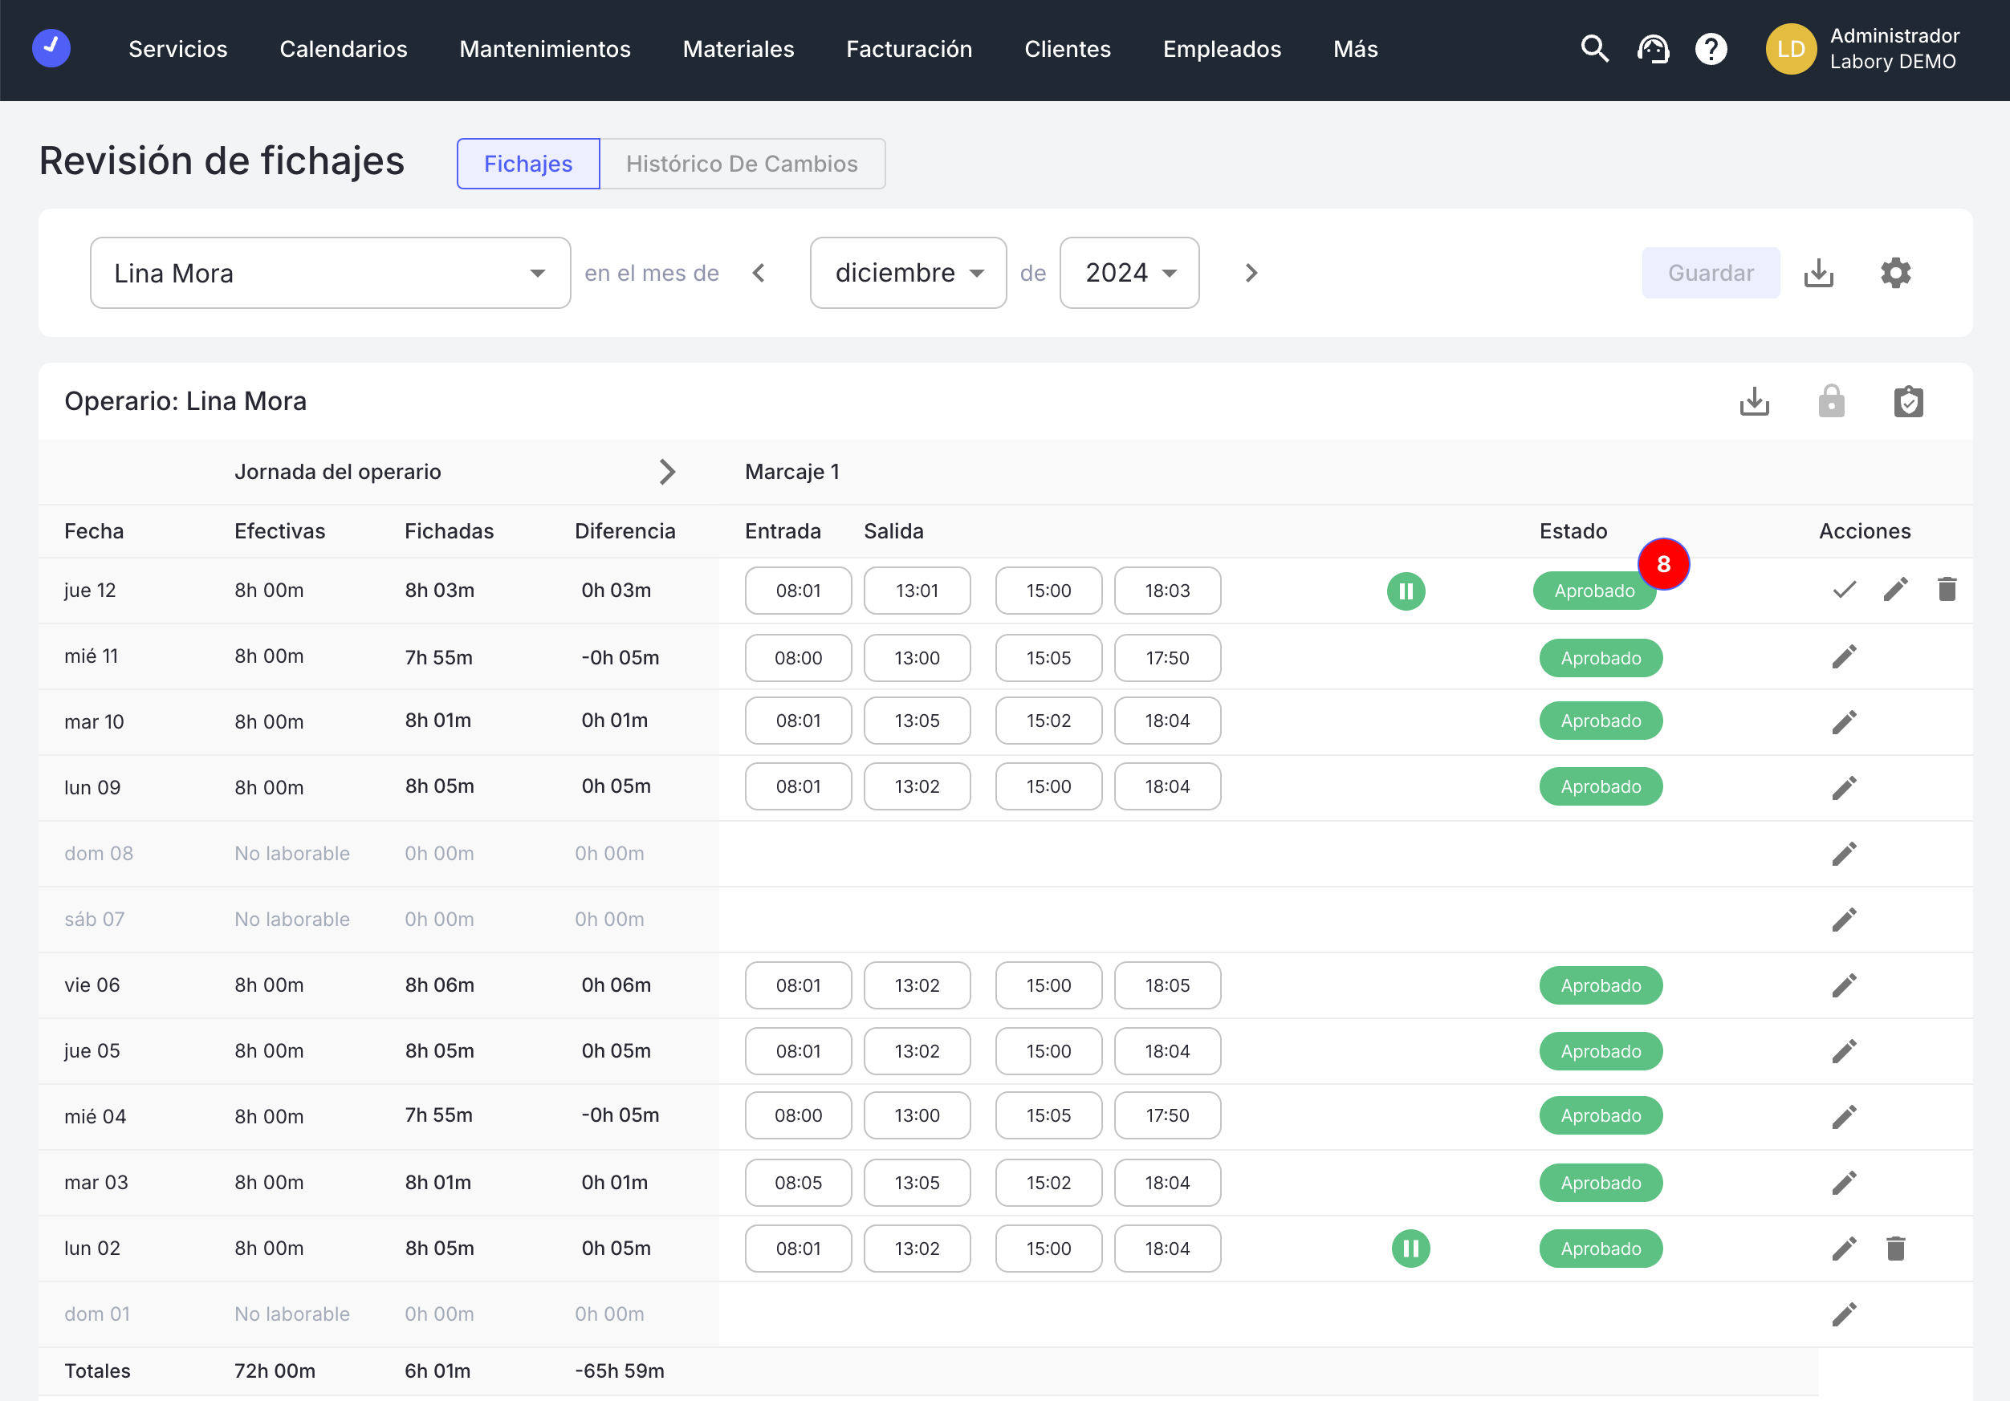This screenshot has width=2010, height=1401.
Task: Click the help question mark icon
Action: 1711,49
